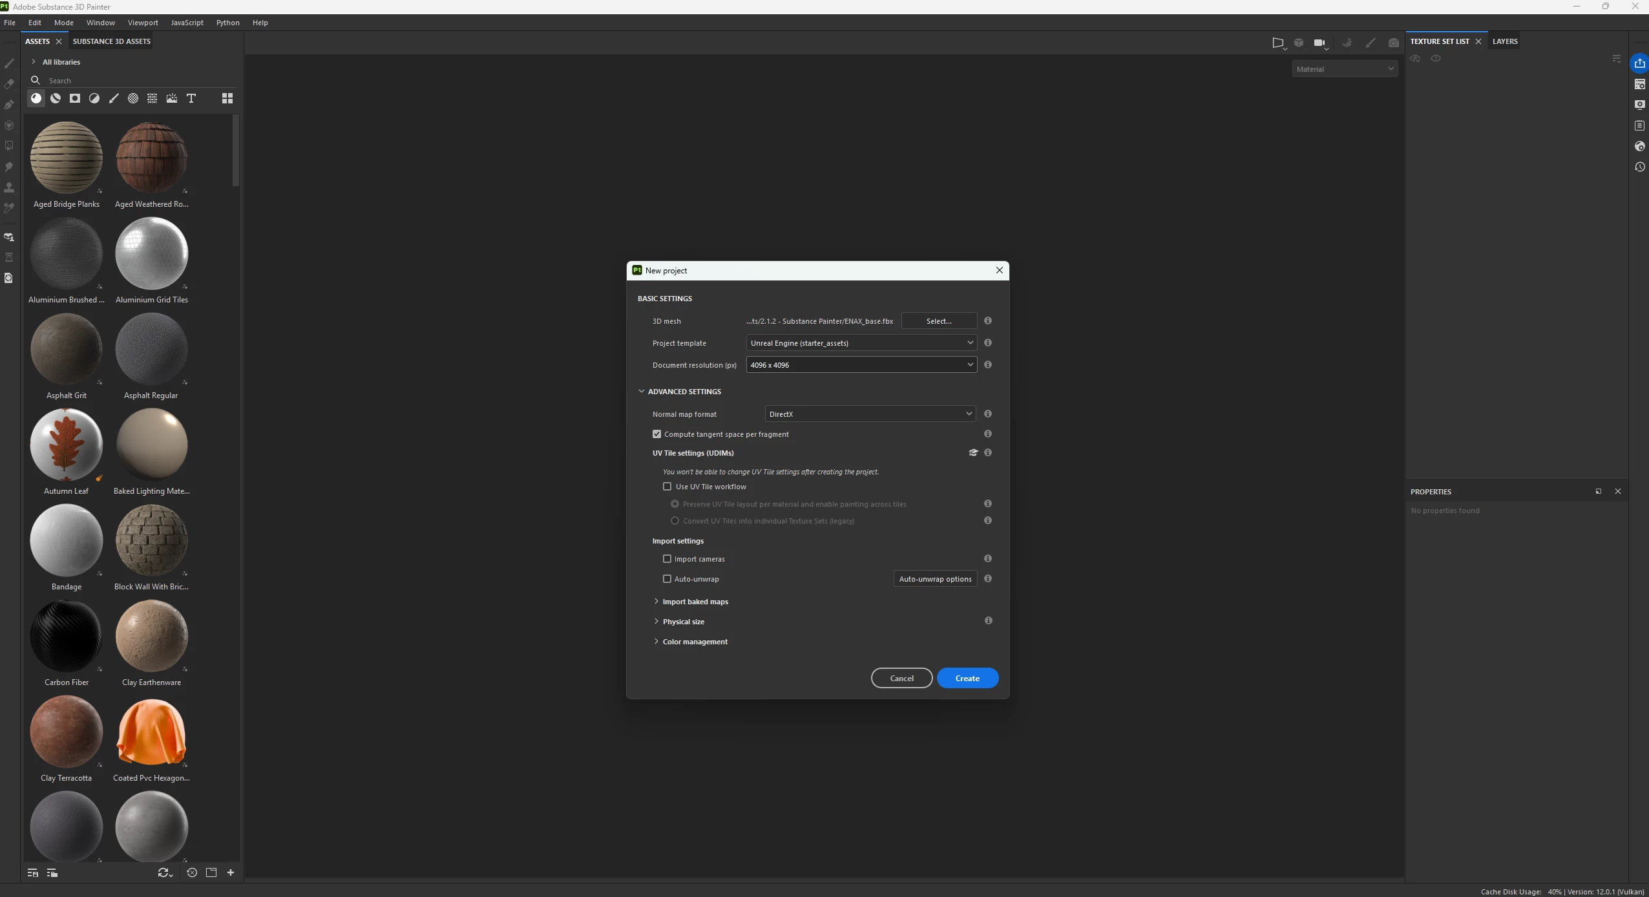Click the graduation cap UDIM tutorial icon
Image resolution: width=1649 pixels, height=897 pixels.
(973, 453)
